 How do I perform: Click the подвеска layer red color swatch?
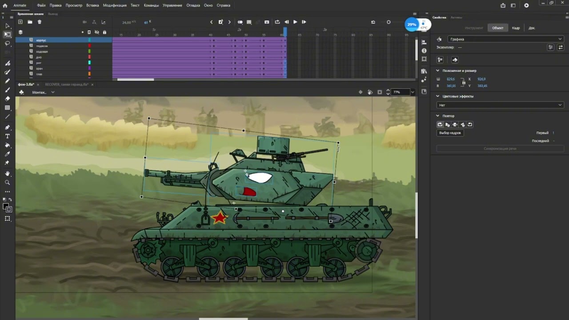pyautogui.click(x=89, y=46)
